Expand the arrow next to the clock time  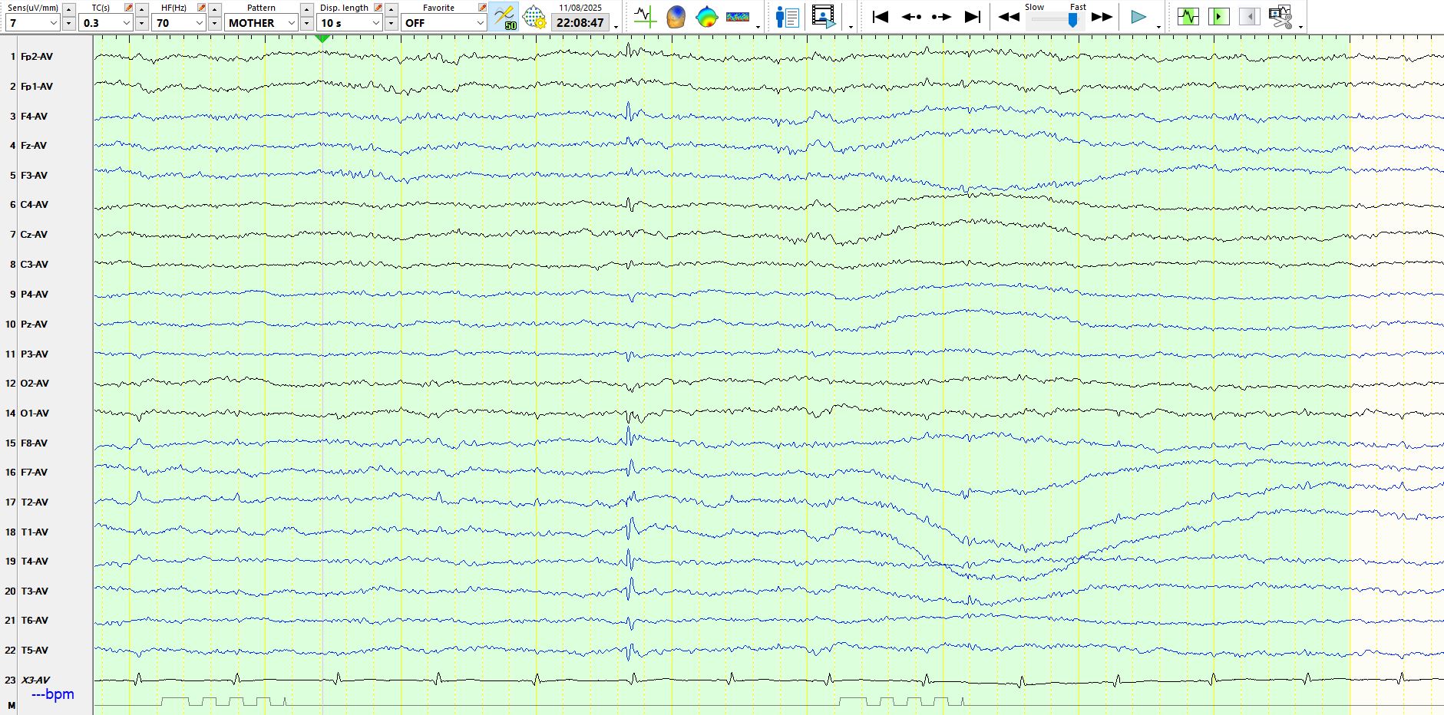[616, 27]
